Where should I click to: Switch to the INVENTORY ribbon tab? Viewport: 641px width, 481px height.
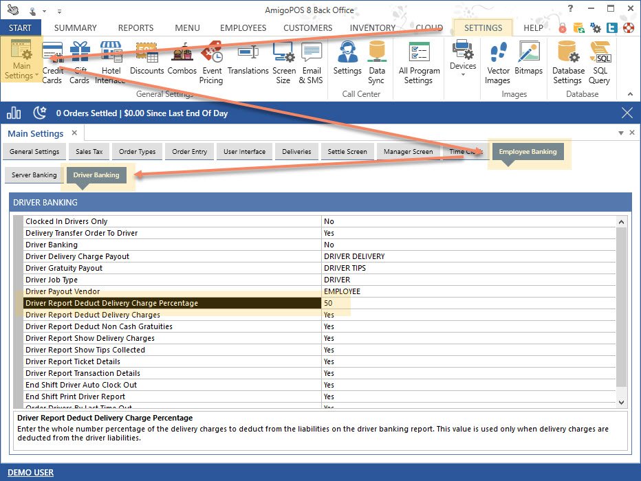click(x=373, y=28)
